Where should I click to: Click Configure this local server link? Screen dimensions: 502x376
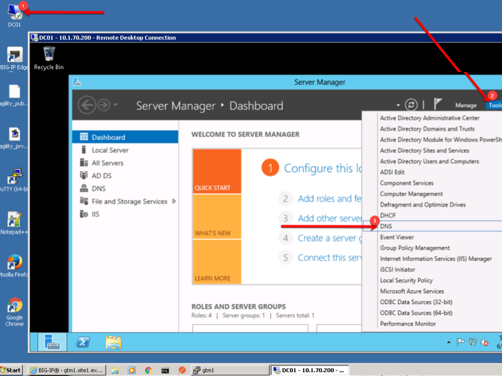pos(323,168)
